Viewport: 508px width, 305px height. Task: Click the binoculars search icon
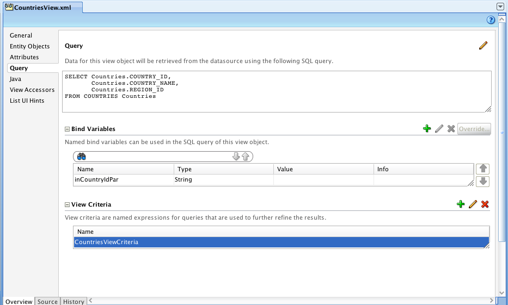click(x=81, y=157)
